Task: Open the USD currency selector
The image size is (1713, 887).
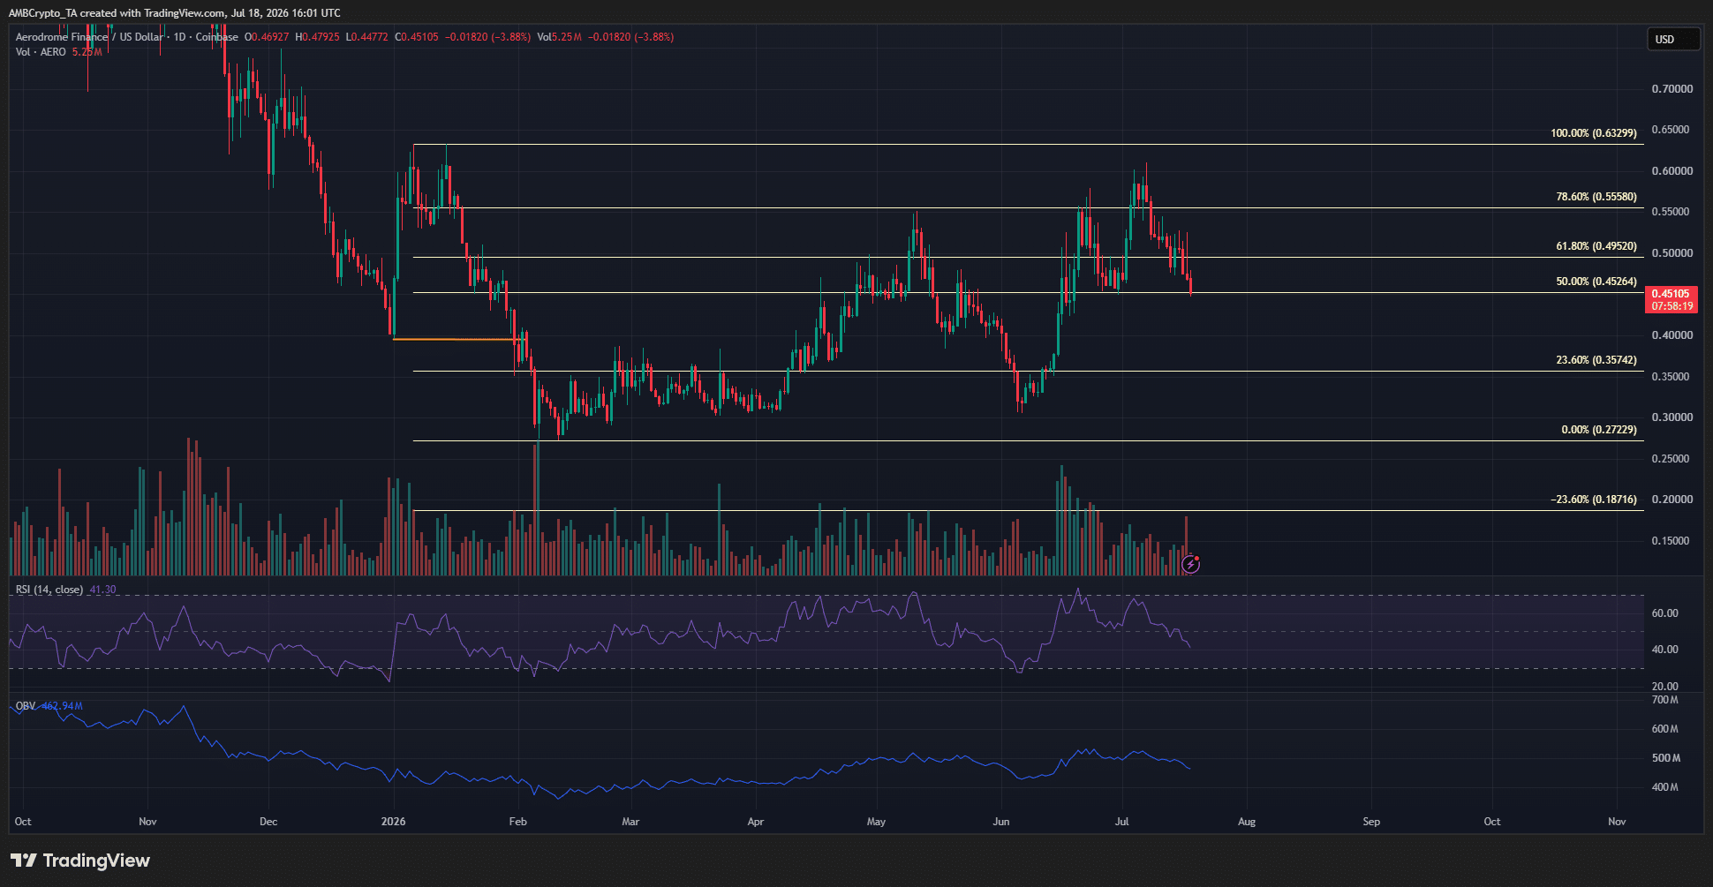Action: [1673, 40]
